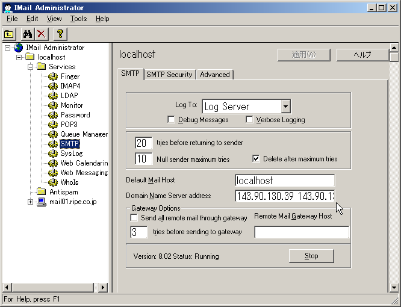The image size is (401, 307).
Task: Enable the Debug Messages checkbox
Action: tap(171, 120)
